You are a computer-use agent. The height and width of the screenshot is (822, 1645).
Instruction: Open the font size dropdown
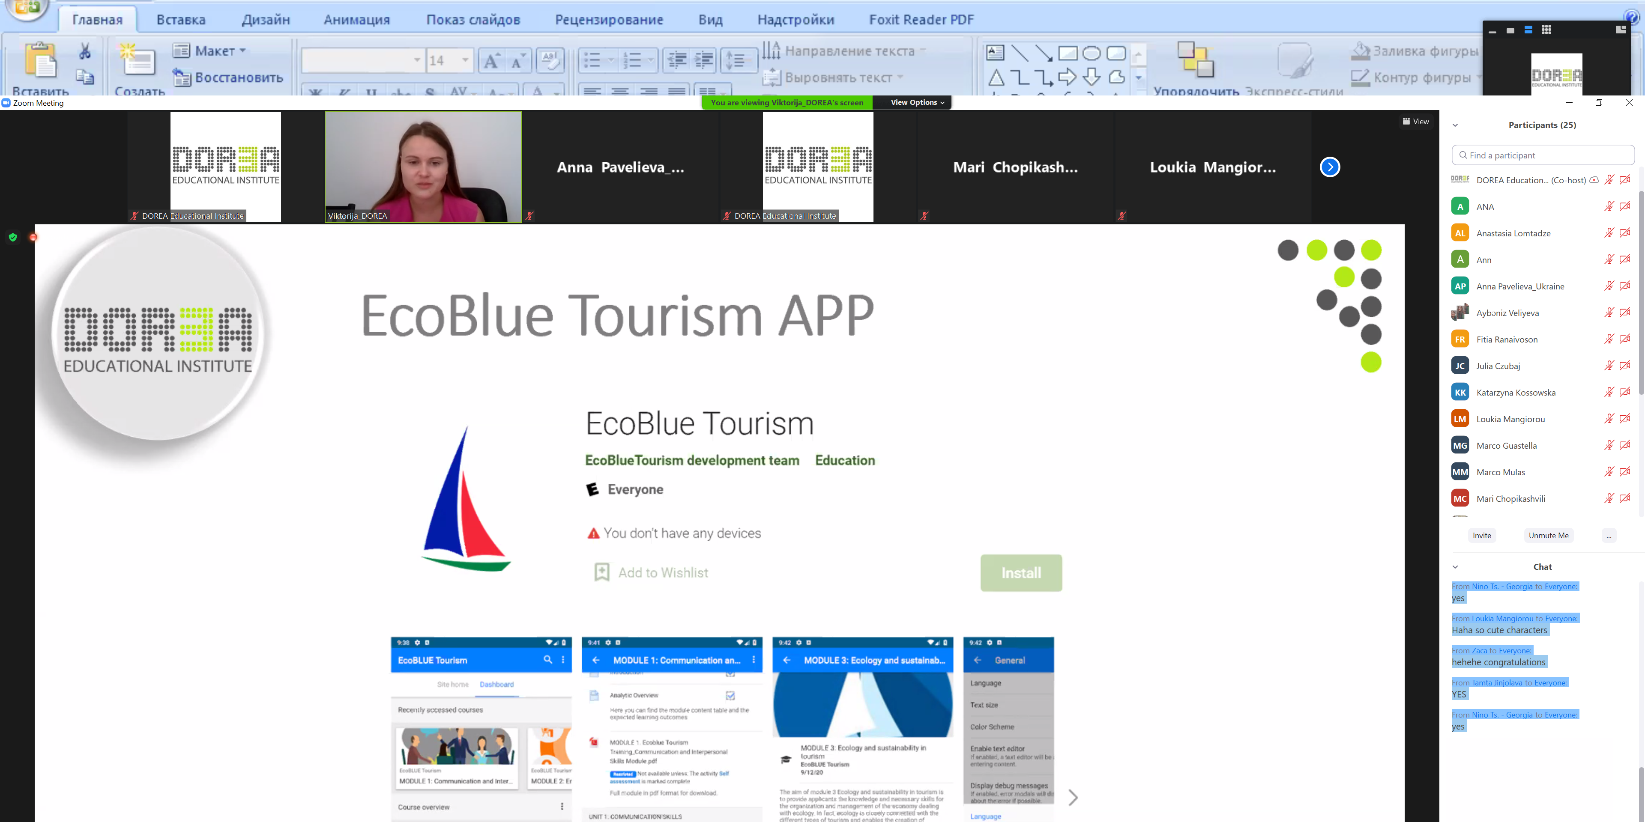466,60
